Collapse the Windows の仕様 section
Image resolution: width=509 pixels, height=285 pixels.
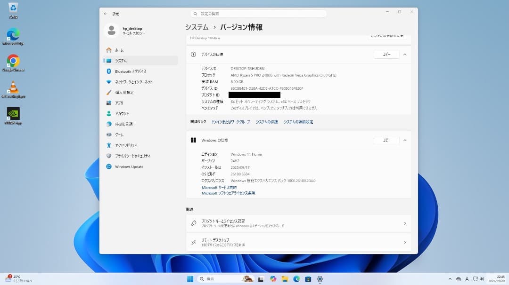[x=404, y=140]
